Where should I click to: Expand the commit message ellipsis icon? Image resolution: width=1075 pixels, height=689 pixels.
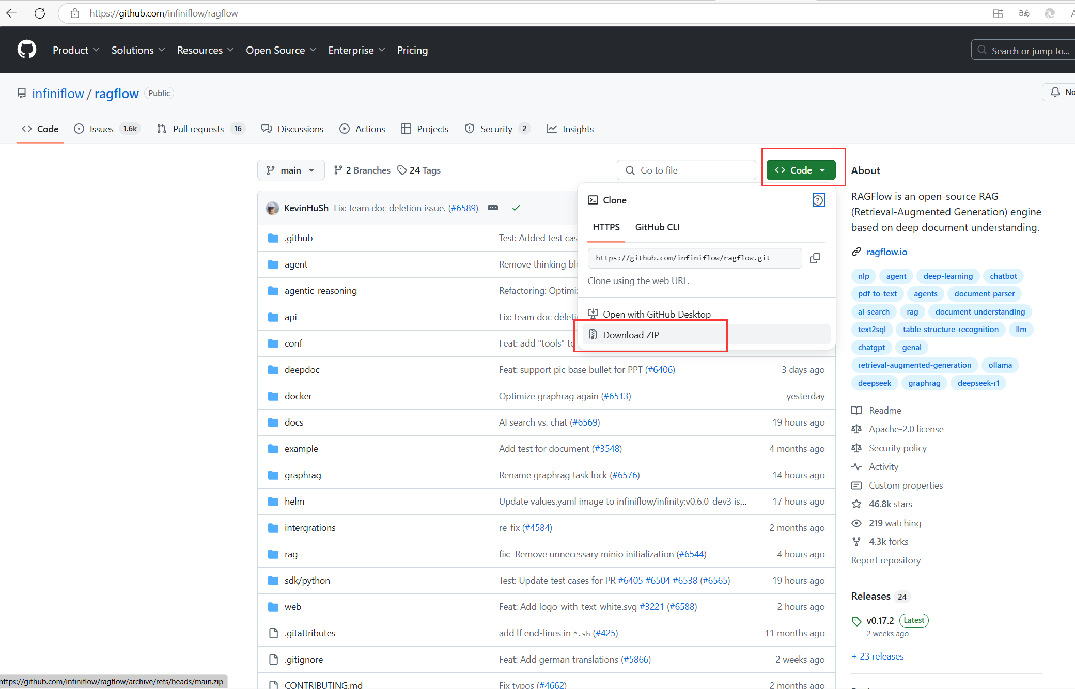(x=493, y=208)
